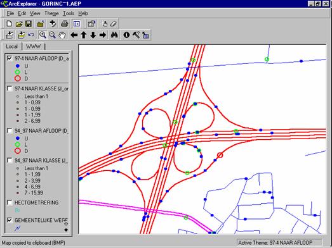The width and height of the screenshot is (332, 248).
Task: Pan the map left with the arrow
Action: coord(74,35)
